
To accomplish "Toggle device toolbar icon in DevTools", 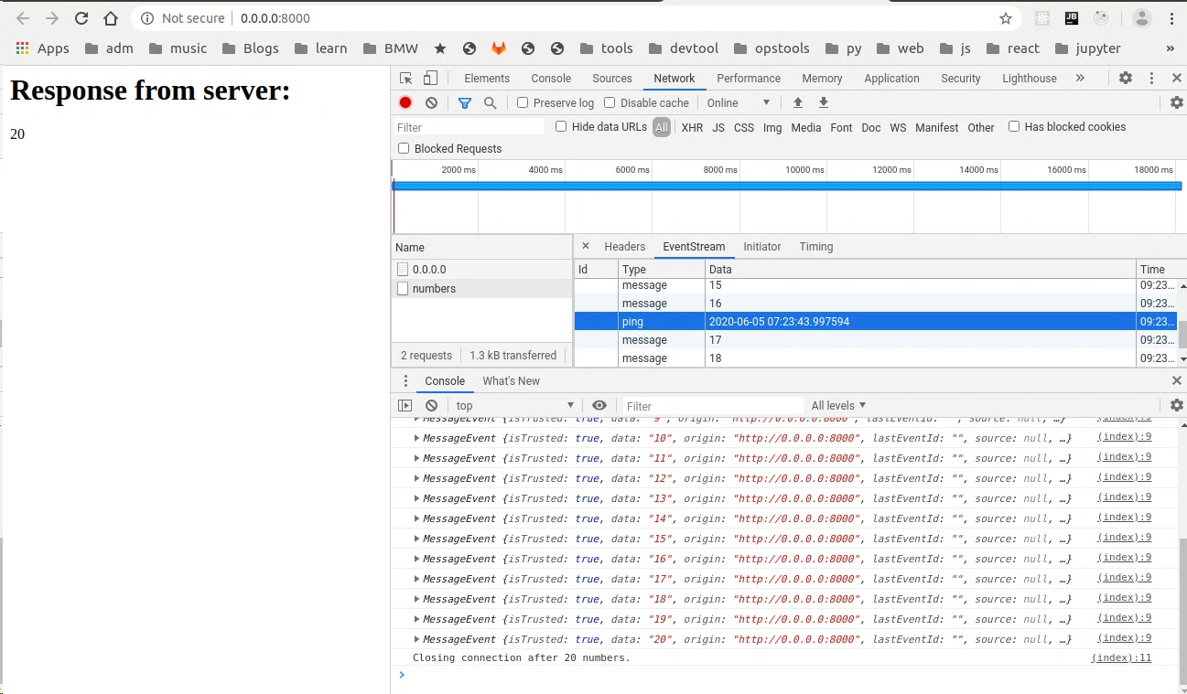I will coord(430,79).
